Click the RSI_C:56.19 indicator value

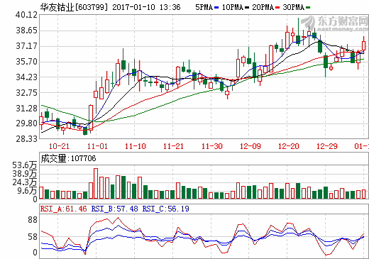165,209
